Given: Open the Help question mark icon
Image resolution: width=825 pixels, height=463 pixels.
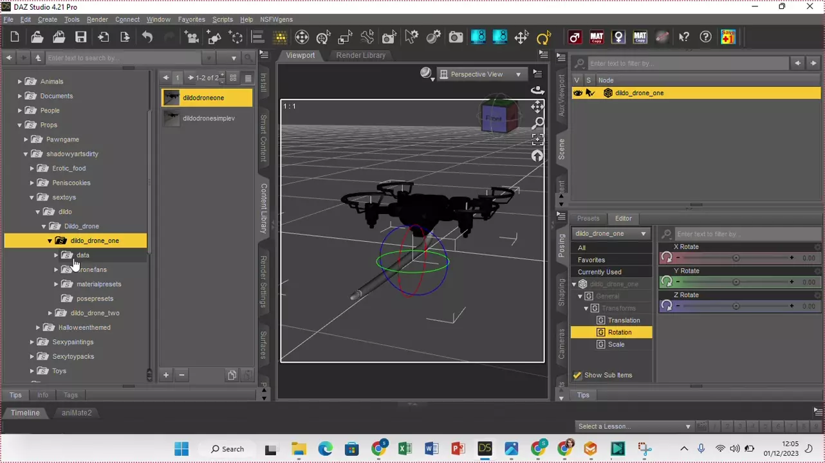Looking at the screenshot, I should (x=706, y=37).
